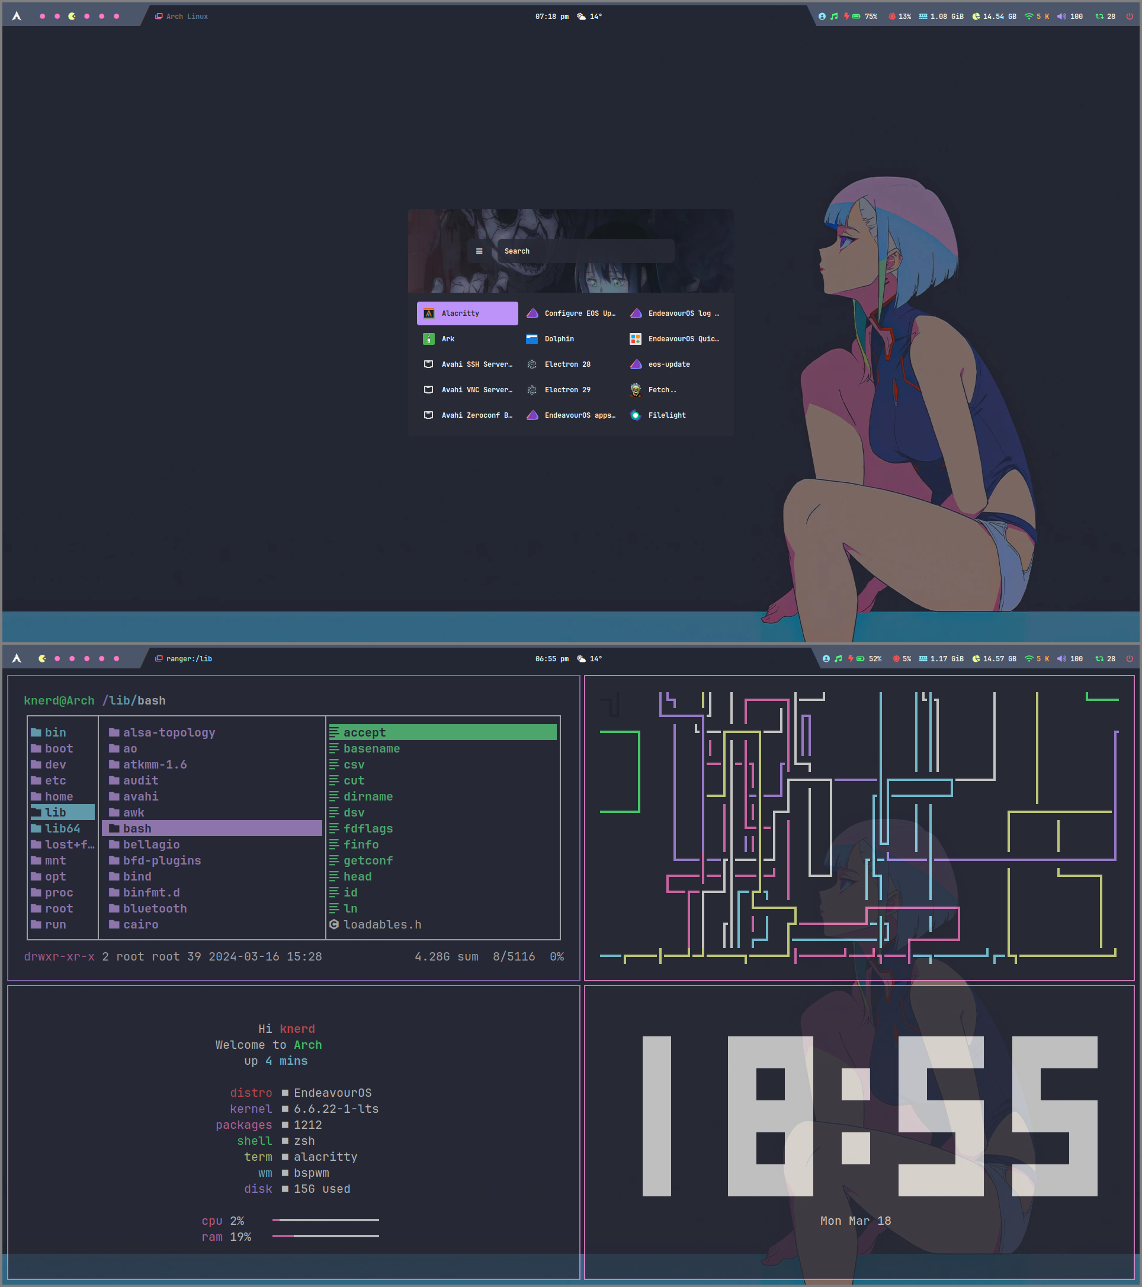The image size is (1142, 1287).
Task: Open the EndeavourOS Quic… launcher entry
Action: pos(674,339)
